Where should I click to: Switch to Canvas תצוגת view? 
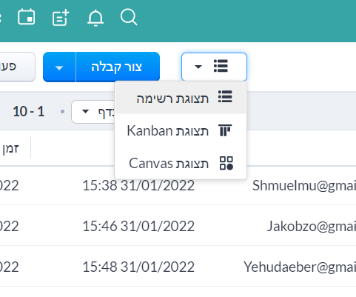coord(181,164)
